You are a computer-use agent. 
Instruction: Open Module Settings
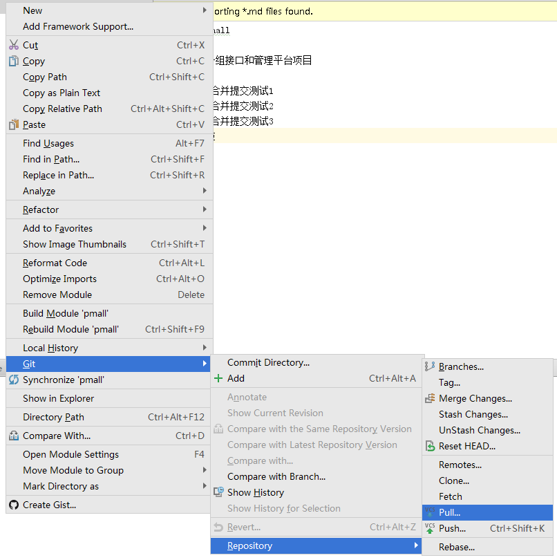tap(108, 454)
